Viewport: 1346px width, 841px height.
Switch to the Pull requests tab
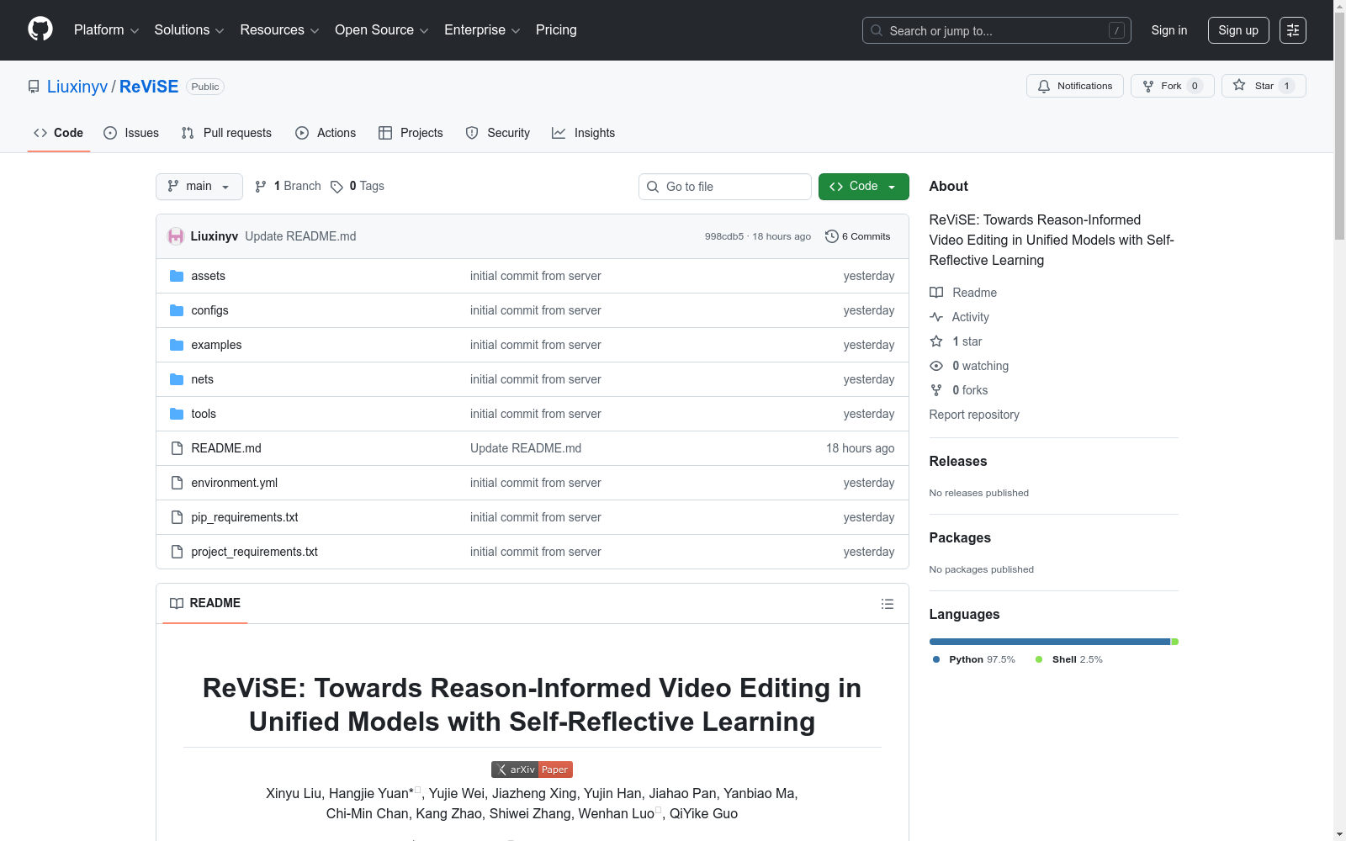click(x=226, y=133)
